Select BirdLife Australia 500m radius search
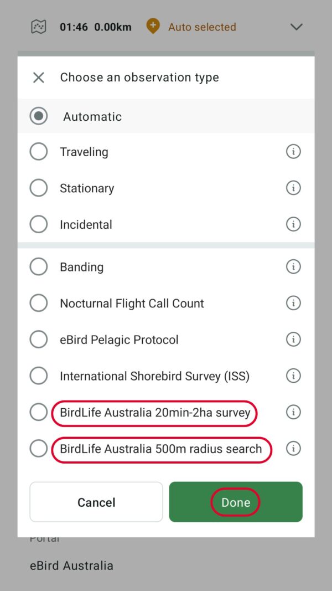This screenshot has width=332, height=591. tap(39, 449)
